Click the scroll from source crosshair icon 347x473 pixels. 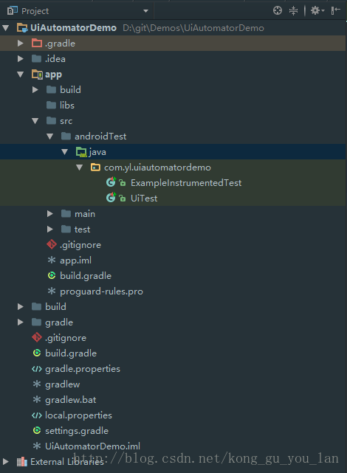278,11
